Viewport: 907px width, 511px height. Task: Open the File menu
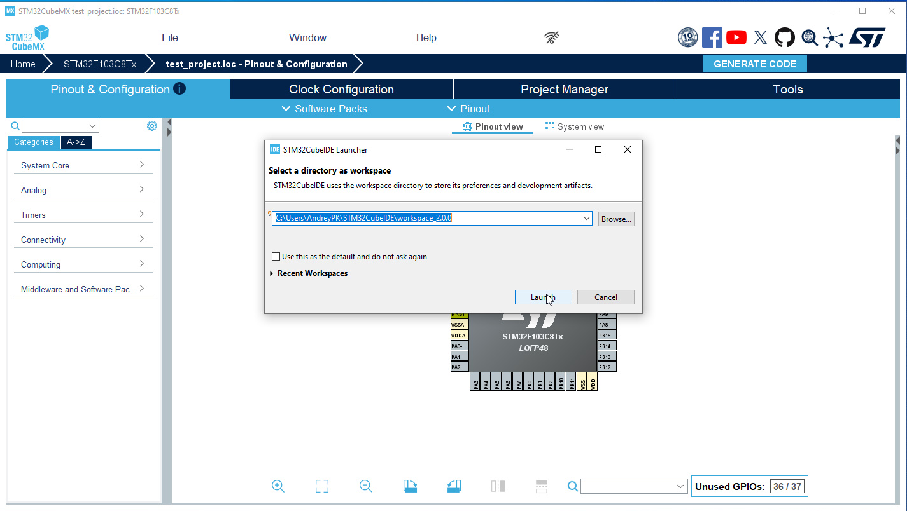point(170,37)
